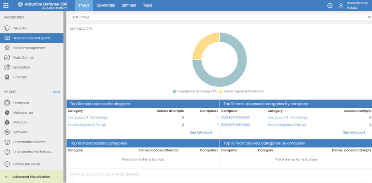Image resolution: width=372 pixels, height=183 pixels.
Task: Open the user account profile icon
Action: tap(341, 6)
